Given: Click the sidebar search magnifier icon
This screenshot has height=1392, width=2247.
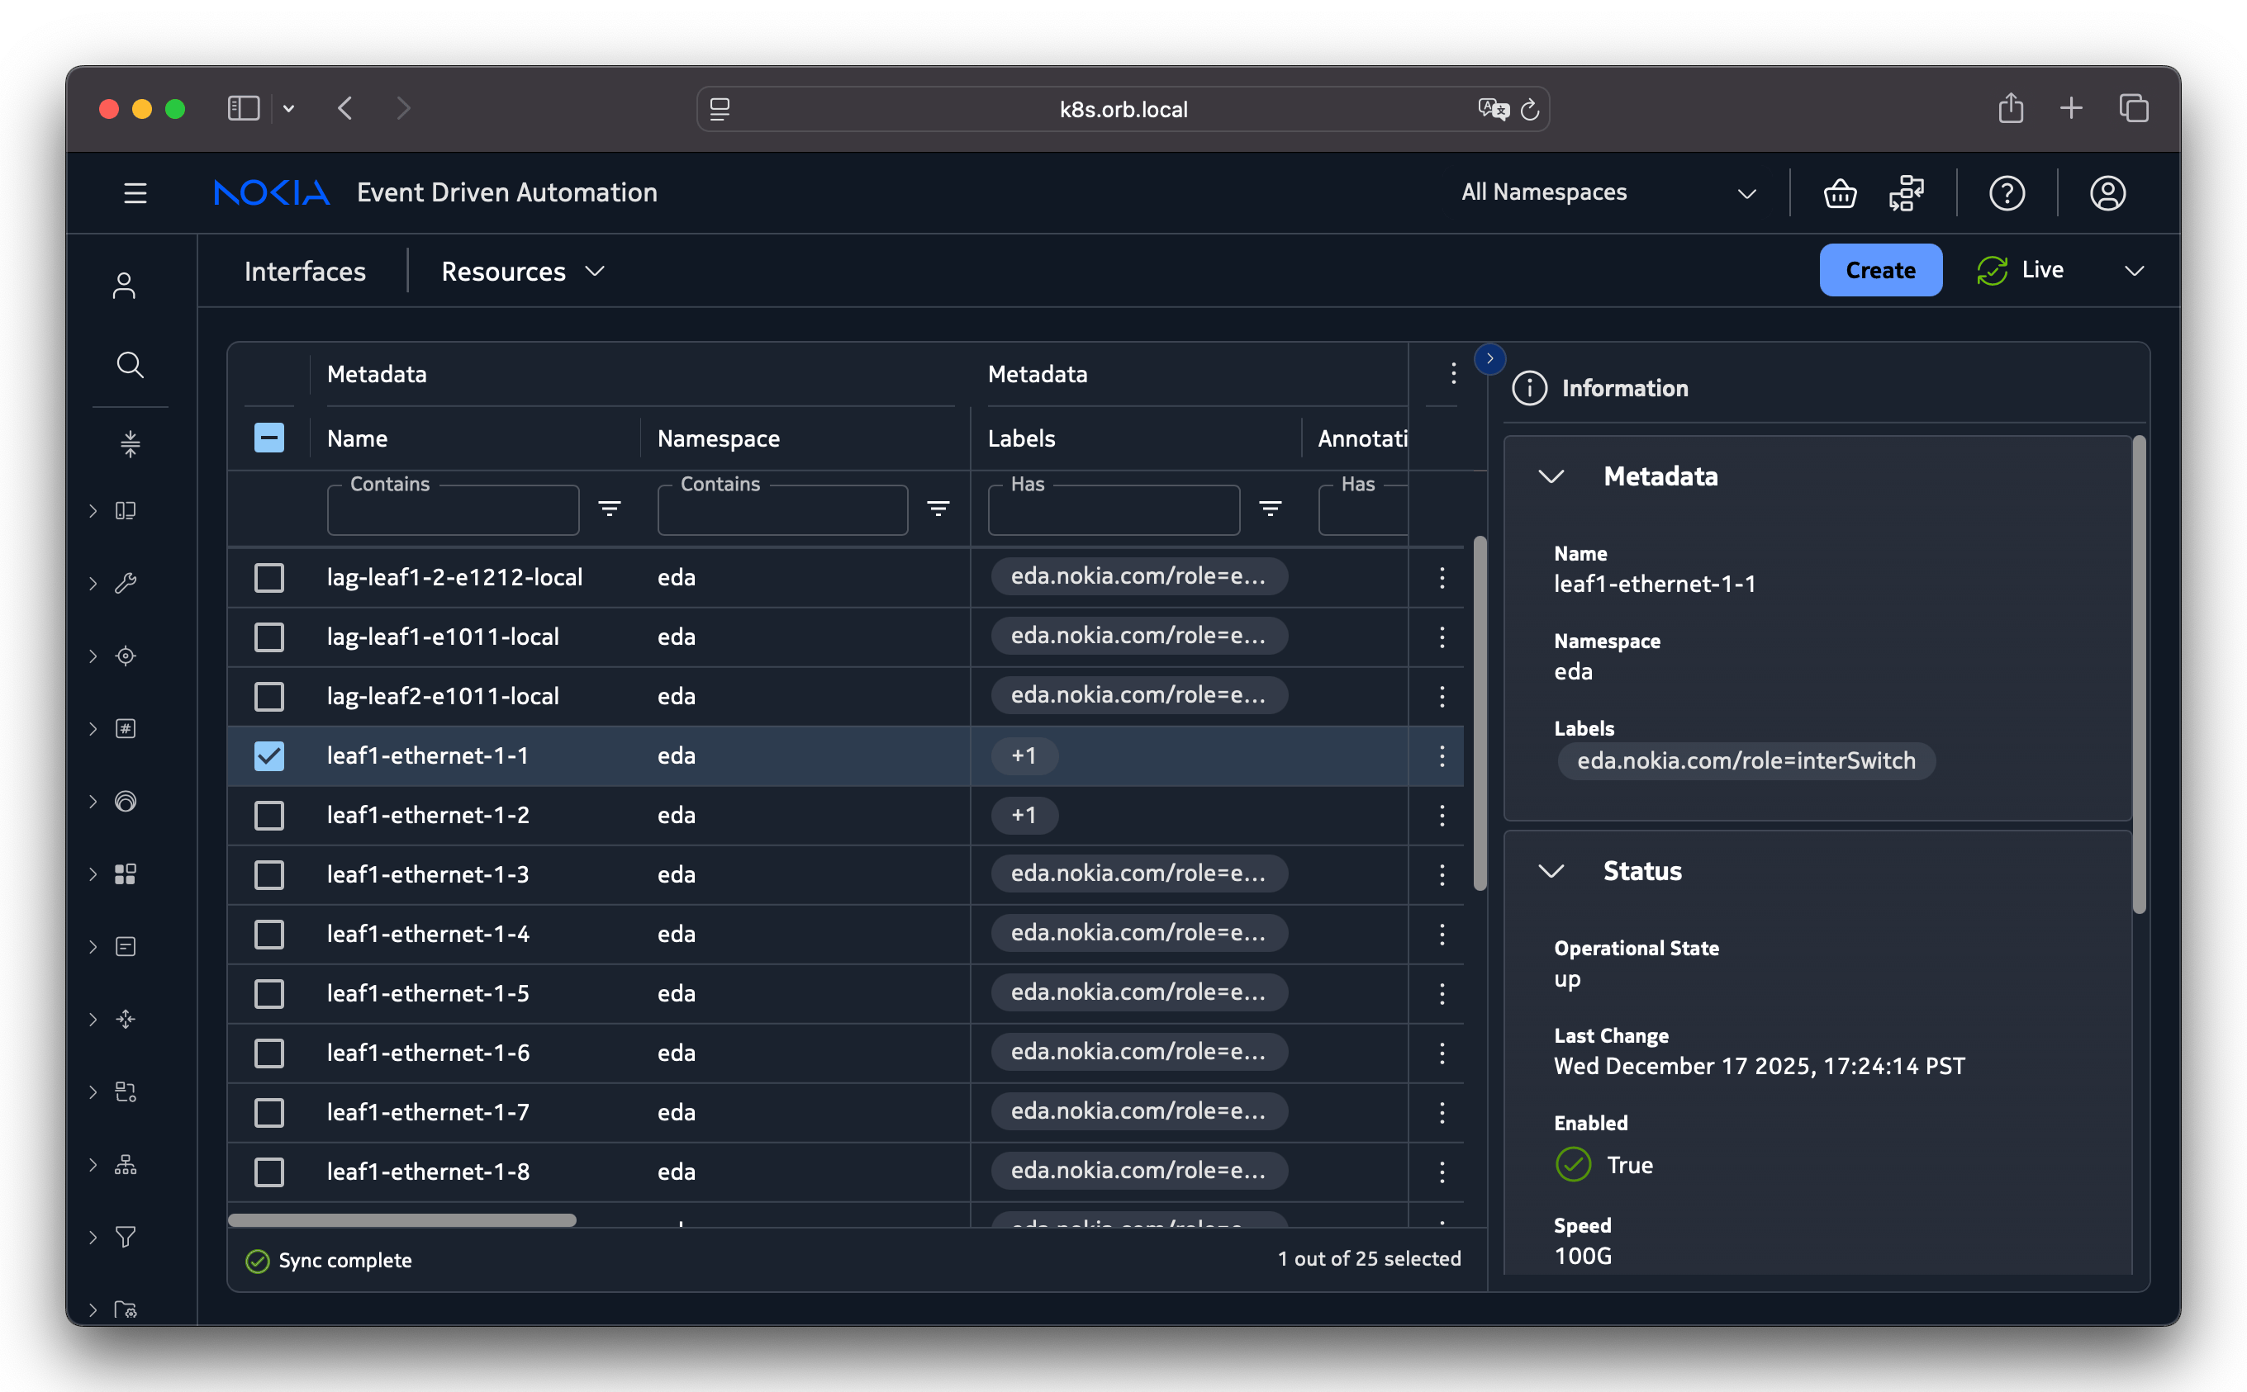Looking at the screenshot, I should 130,365.
